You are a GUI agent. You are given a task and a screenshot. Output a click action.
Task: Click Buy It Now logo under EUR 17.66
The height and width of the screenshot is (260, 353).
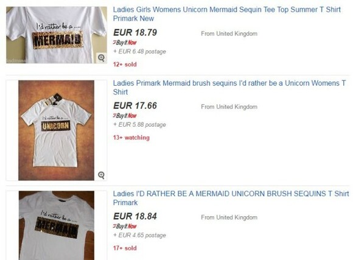125,116
